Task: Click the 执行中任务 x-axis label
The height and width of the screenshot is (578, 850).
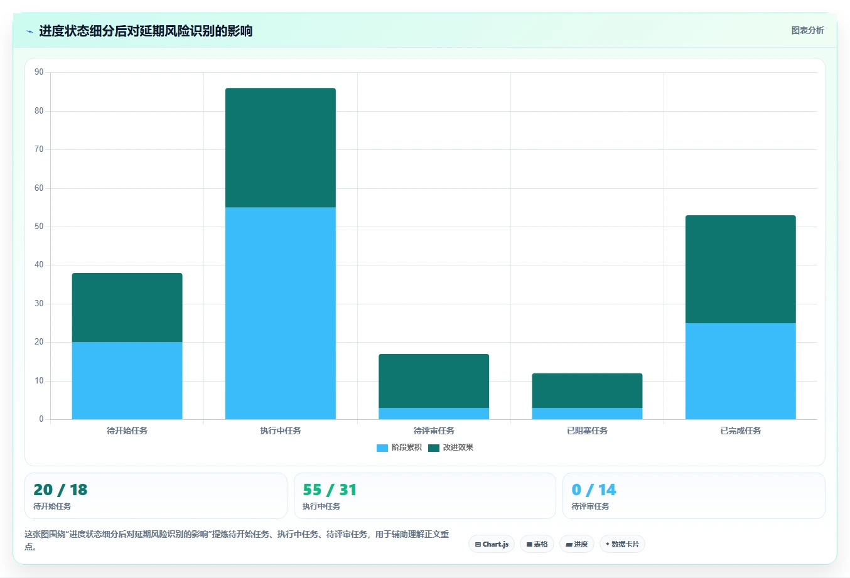Action: [x=281, y=431]
